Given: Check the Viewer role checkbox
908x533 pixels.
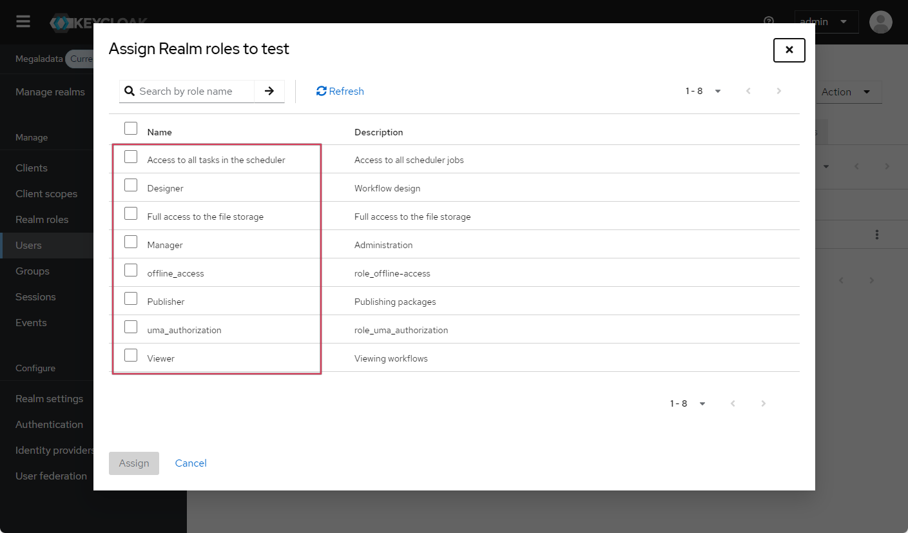Looking at the screenshot, I should pyautogui.click(x=131, y=355).
